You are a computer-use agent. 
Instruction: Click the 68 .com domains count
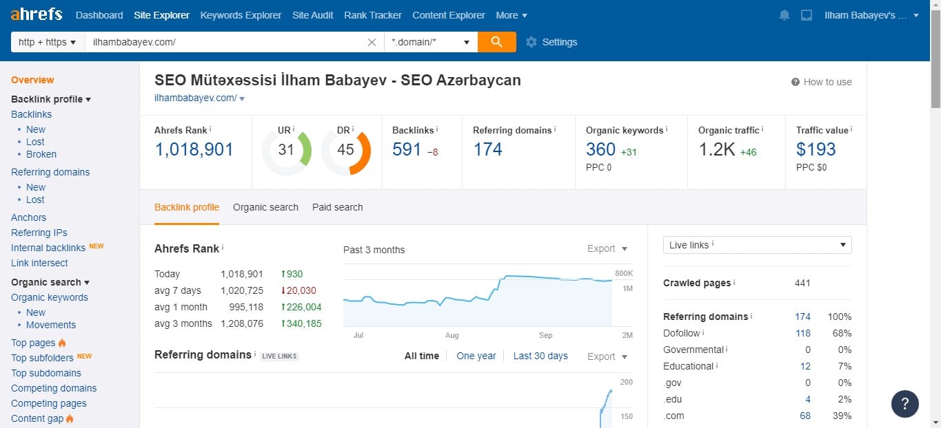805,416
